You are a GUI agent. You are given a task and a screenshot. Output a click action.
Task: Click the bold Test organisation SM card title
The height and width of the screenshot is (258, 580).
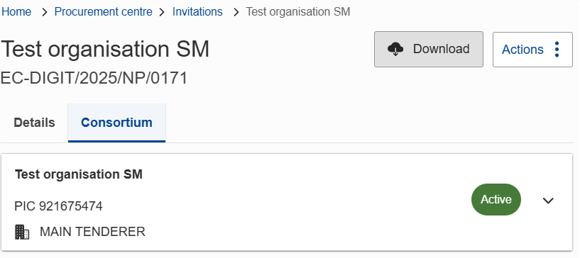coord(79,174)
